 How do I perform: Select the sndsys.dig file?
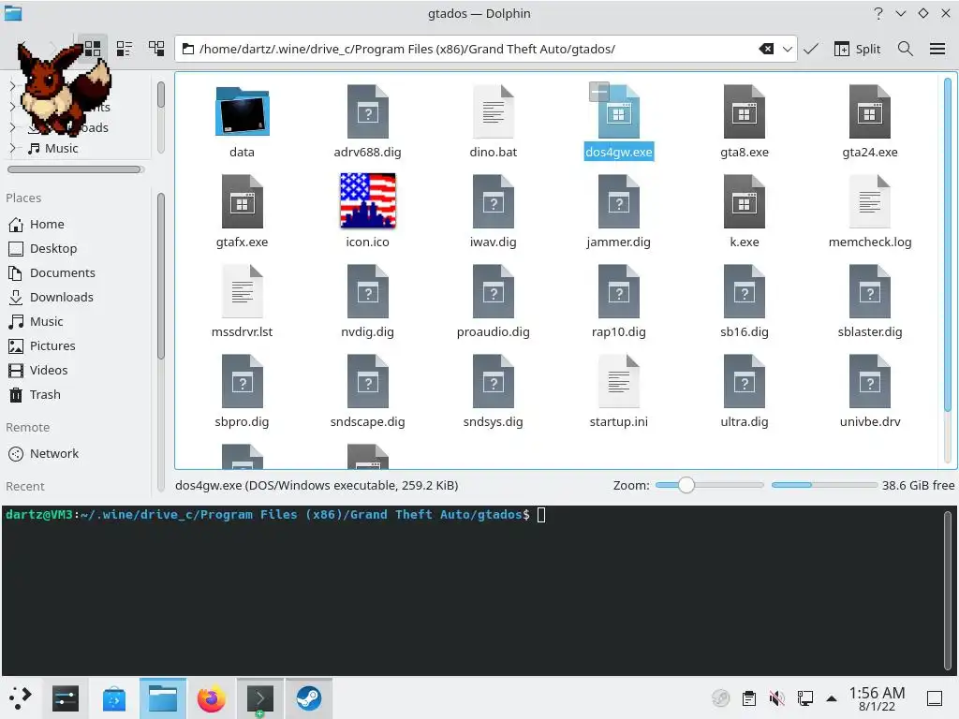(493, 391)
